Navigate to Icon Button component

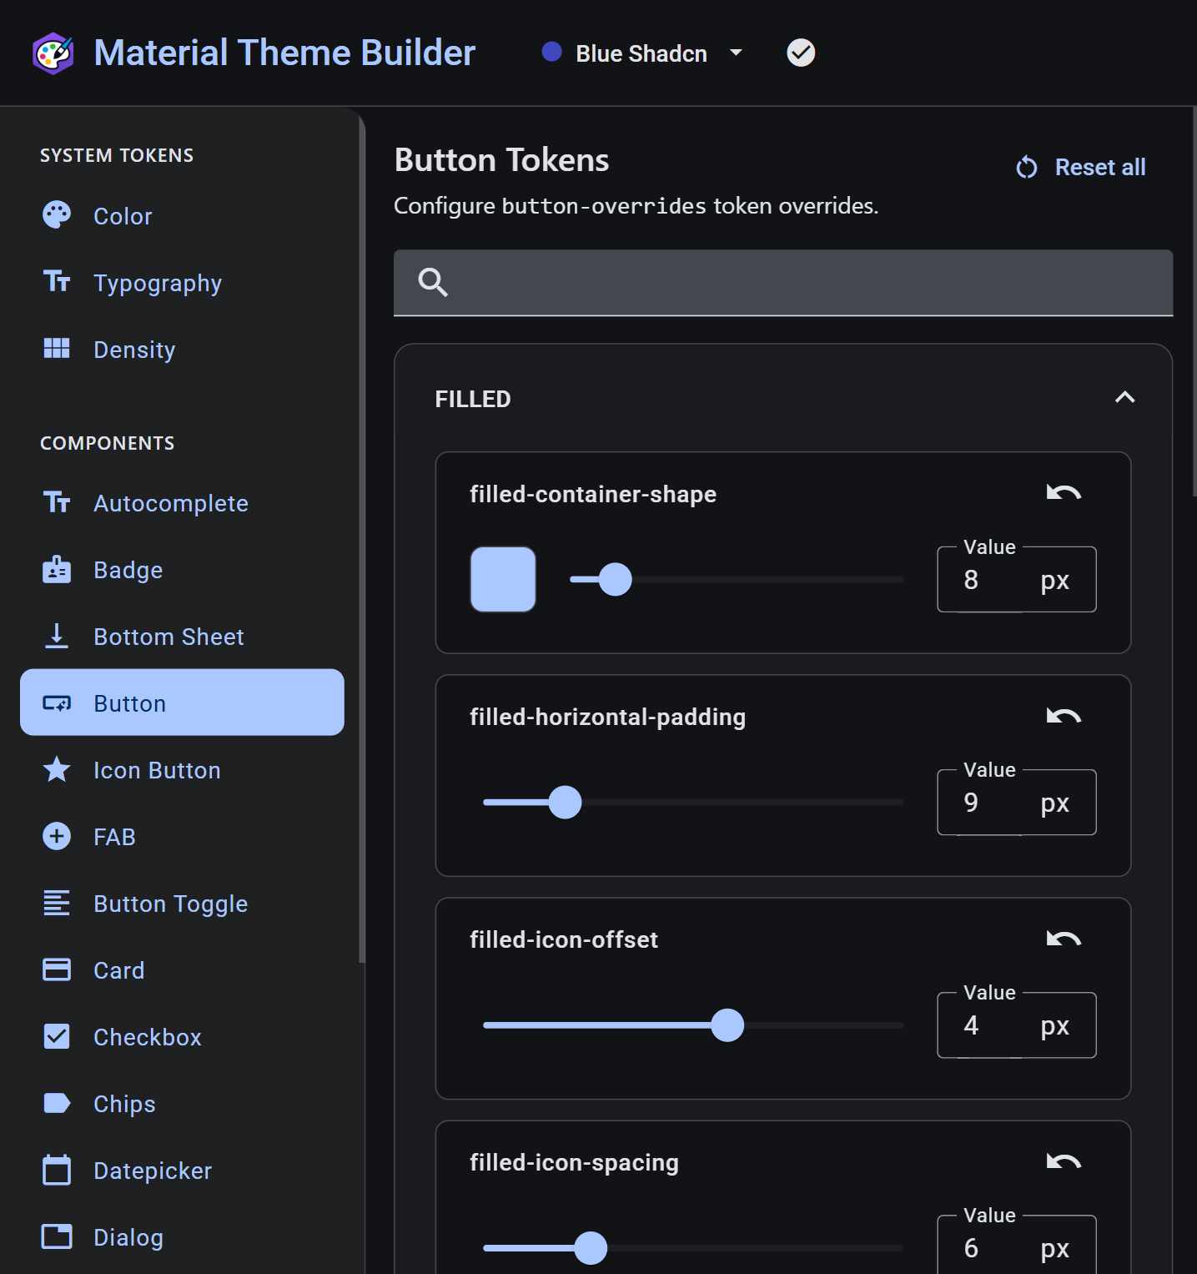pos(182,770)
